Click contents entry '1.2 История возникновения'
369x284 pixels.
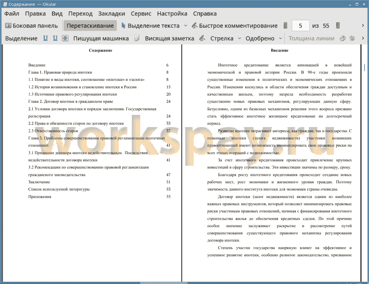coord(82,87)
